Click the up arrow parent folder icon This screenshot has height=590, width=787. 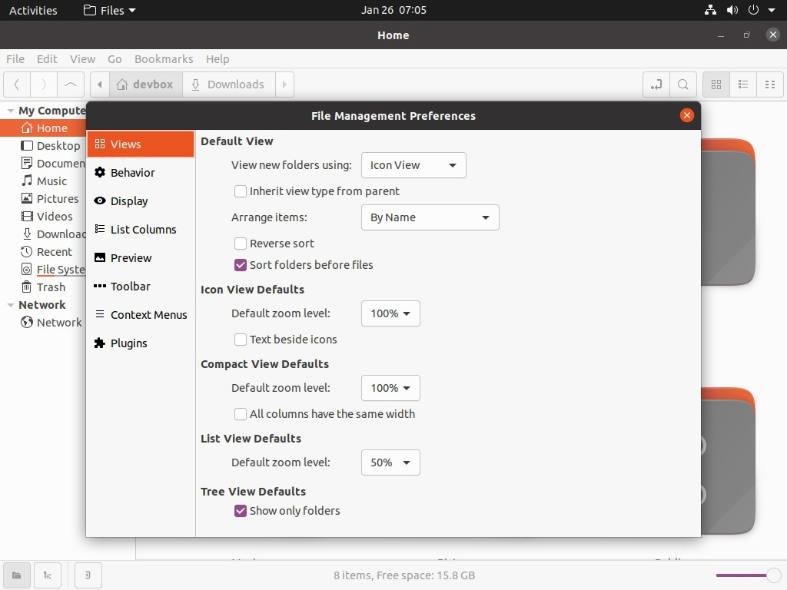click(x=71, y=85)
